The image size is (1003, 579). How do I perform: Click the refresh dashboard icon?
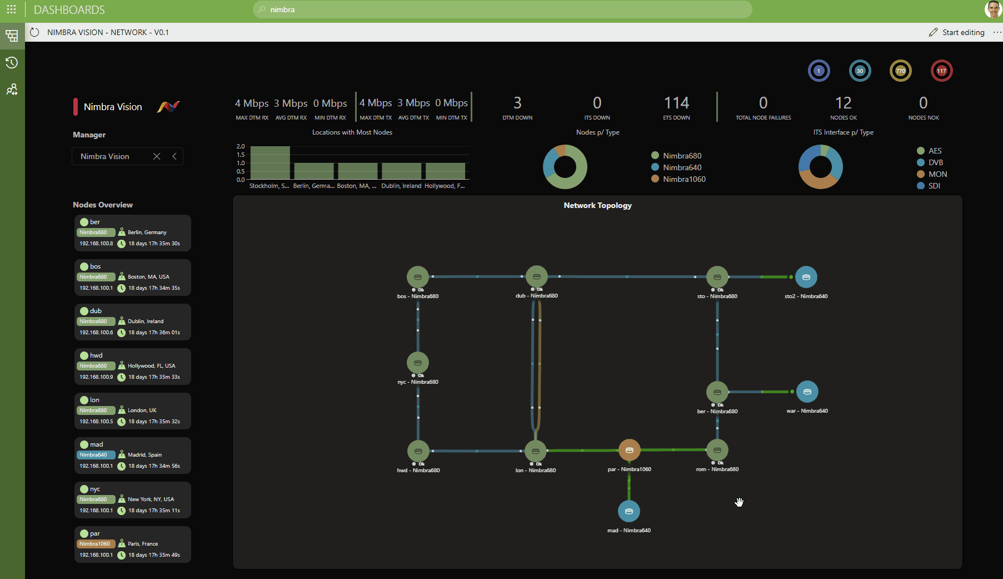point(34,32)
